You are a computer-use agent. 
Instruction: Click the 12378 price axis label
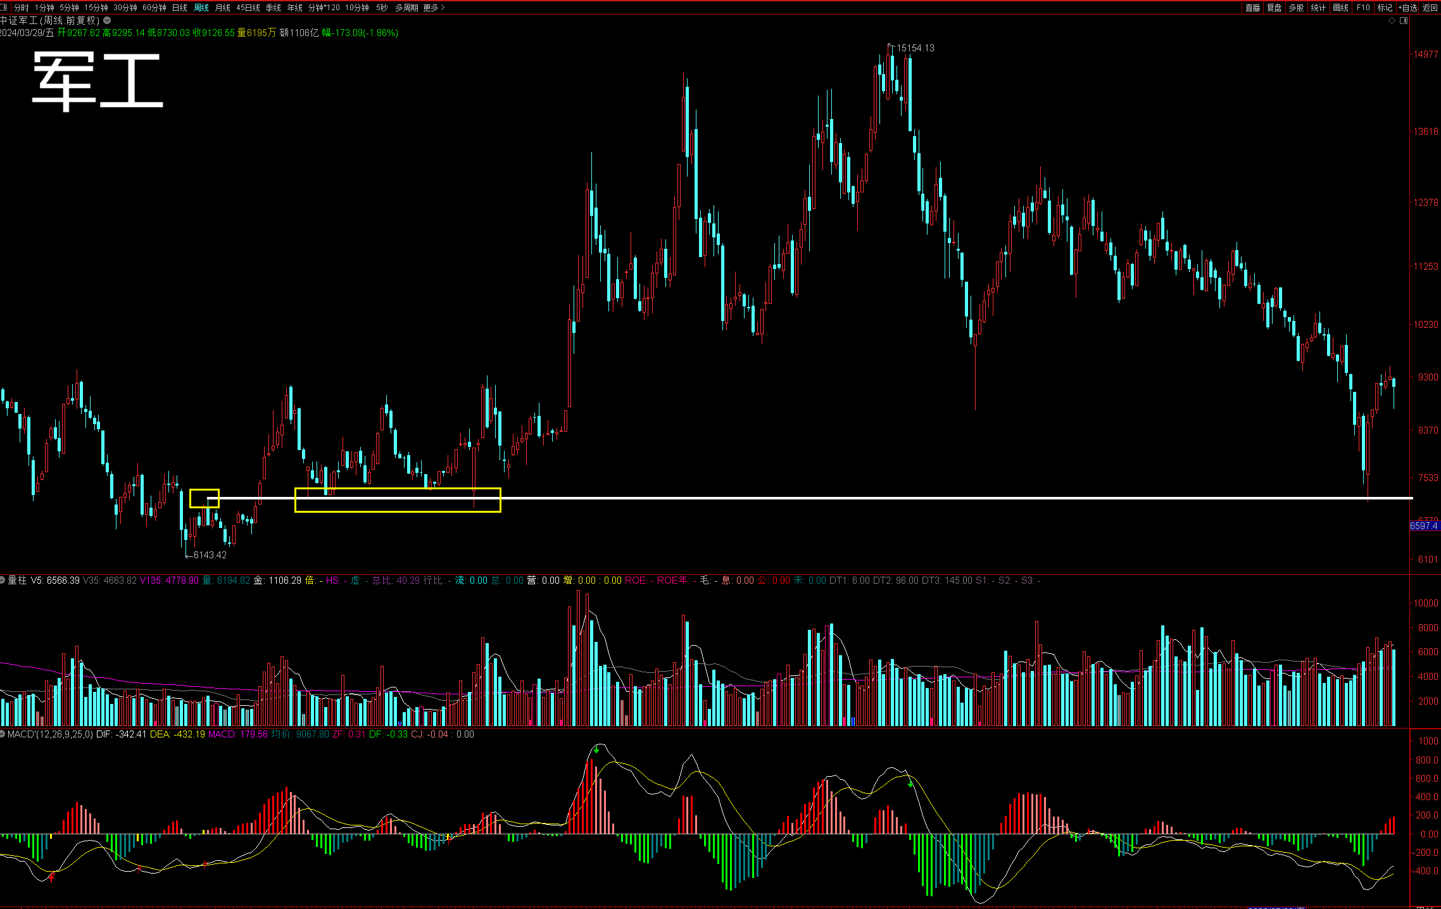point(1426,203)
